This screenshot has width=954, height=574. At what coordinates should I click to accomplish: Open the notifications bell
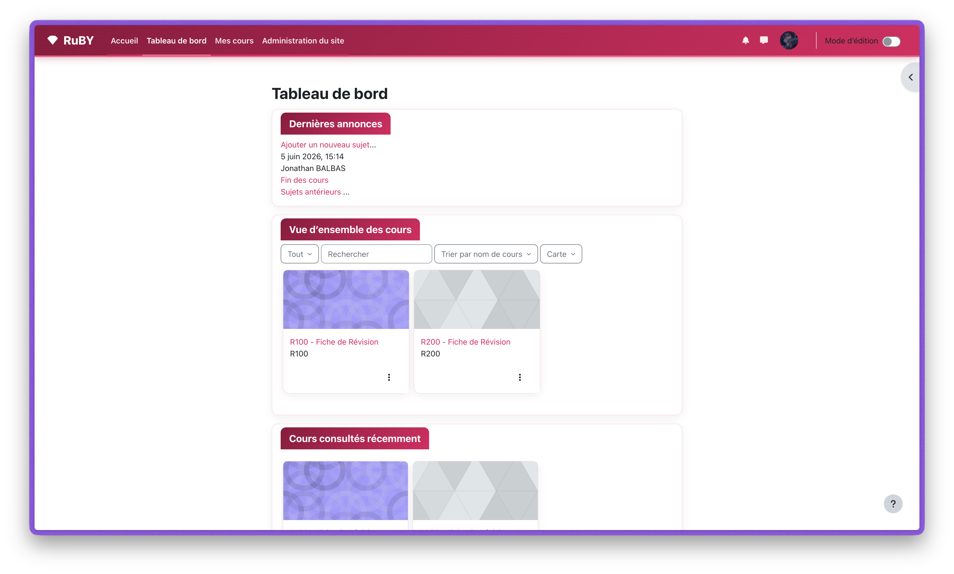(x=746, y=40)
